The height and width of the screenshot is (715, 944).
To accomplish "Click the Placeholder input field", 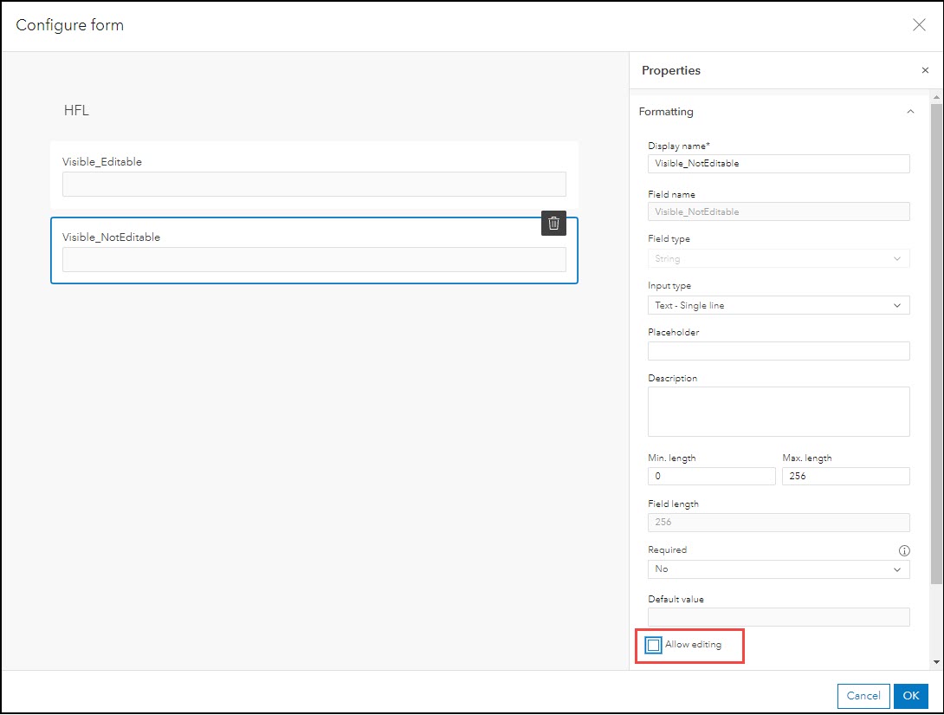I will [x=778, y=351].
